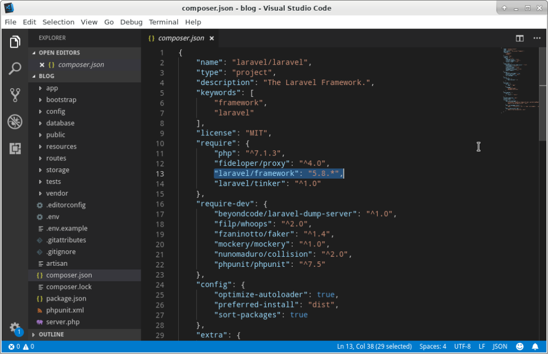Close the composer.json editor tab
548x354 pixels.
coord(212,39)
